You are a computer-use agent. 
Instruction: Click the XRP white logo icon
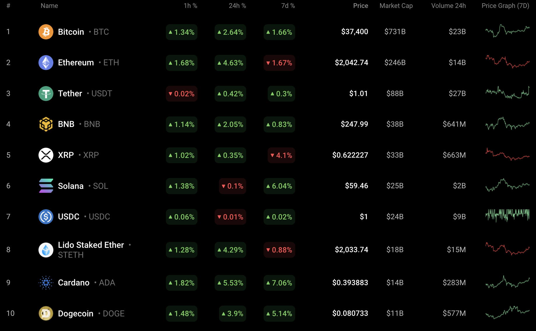pyautogui.click(x=46, y=155)
